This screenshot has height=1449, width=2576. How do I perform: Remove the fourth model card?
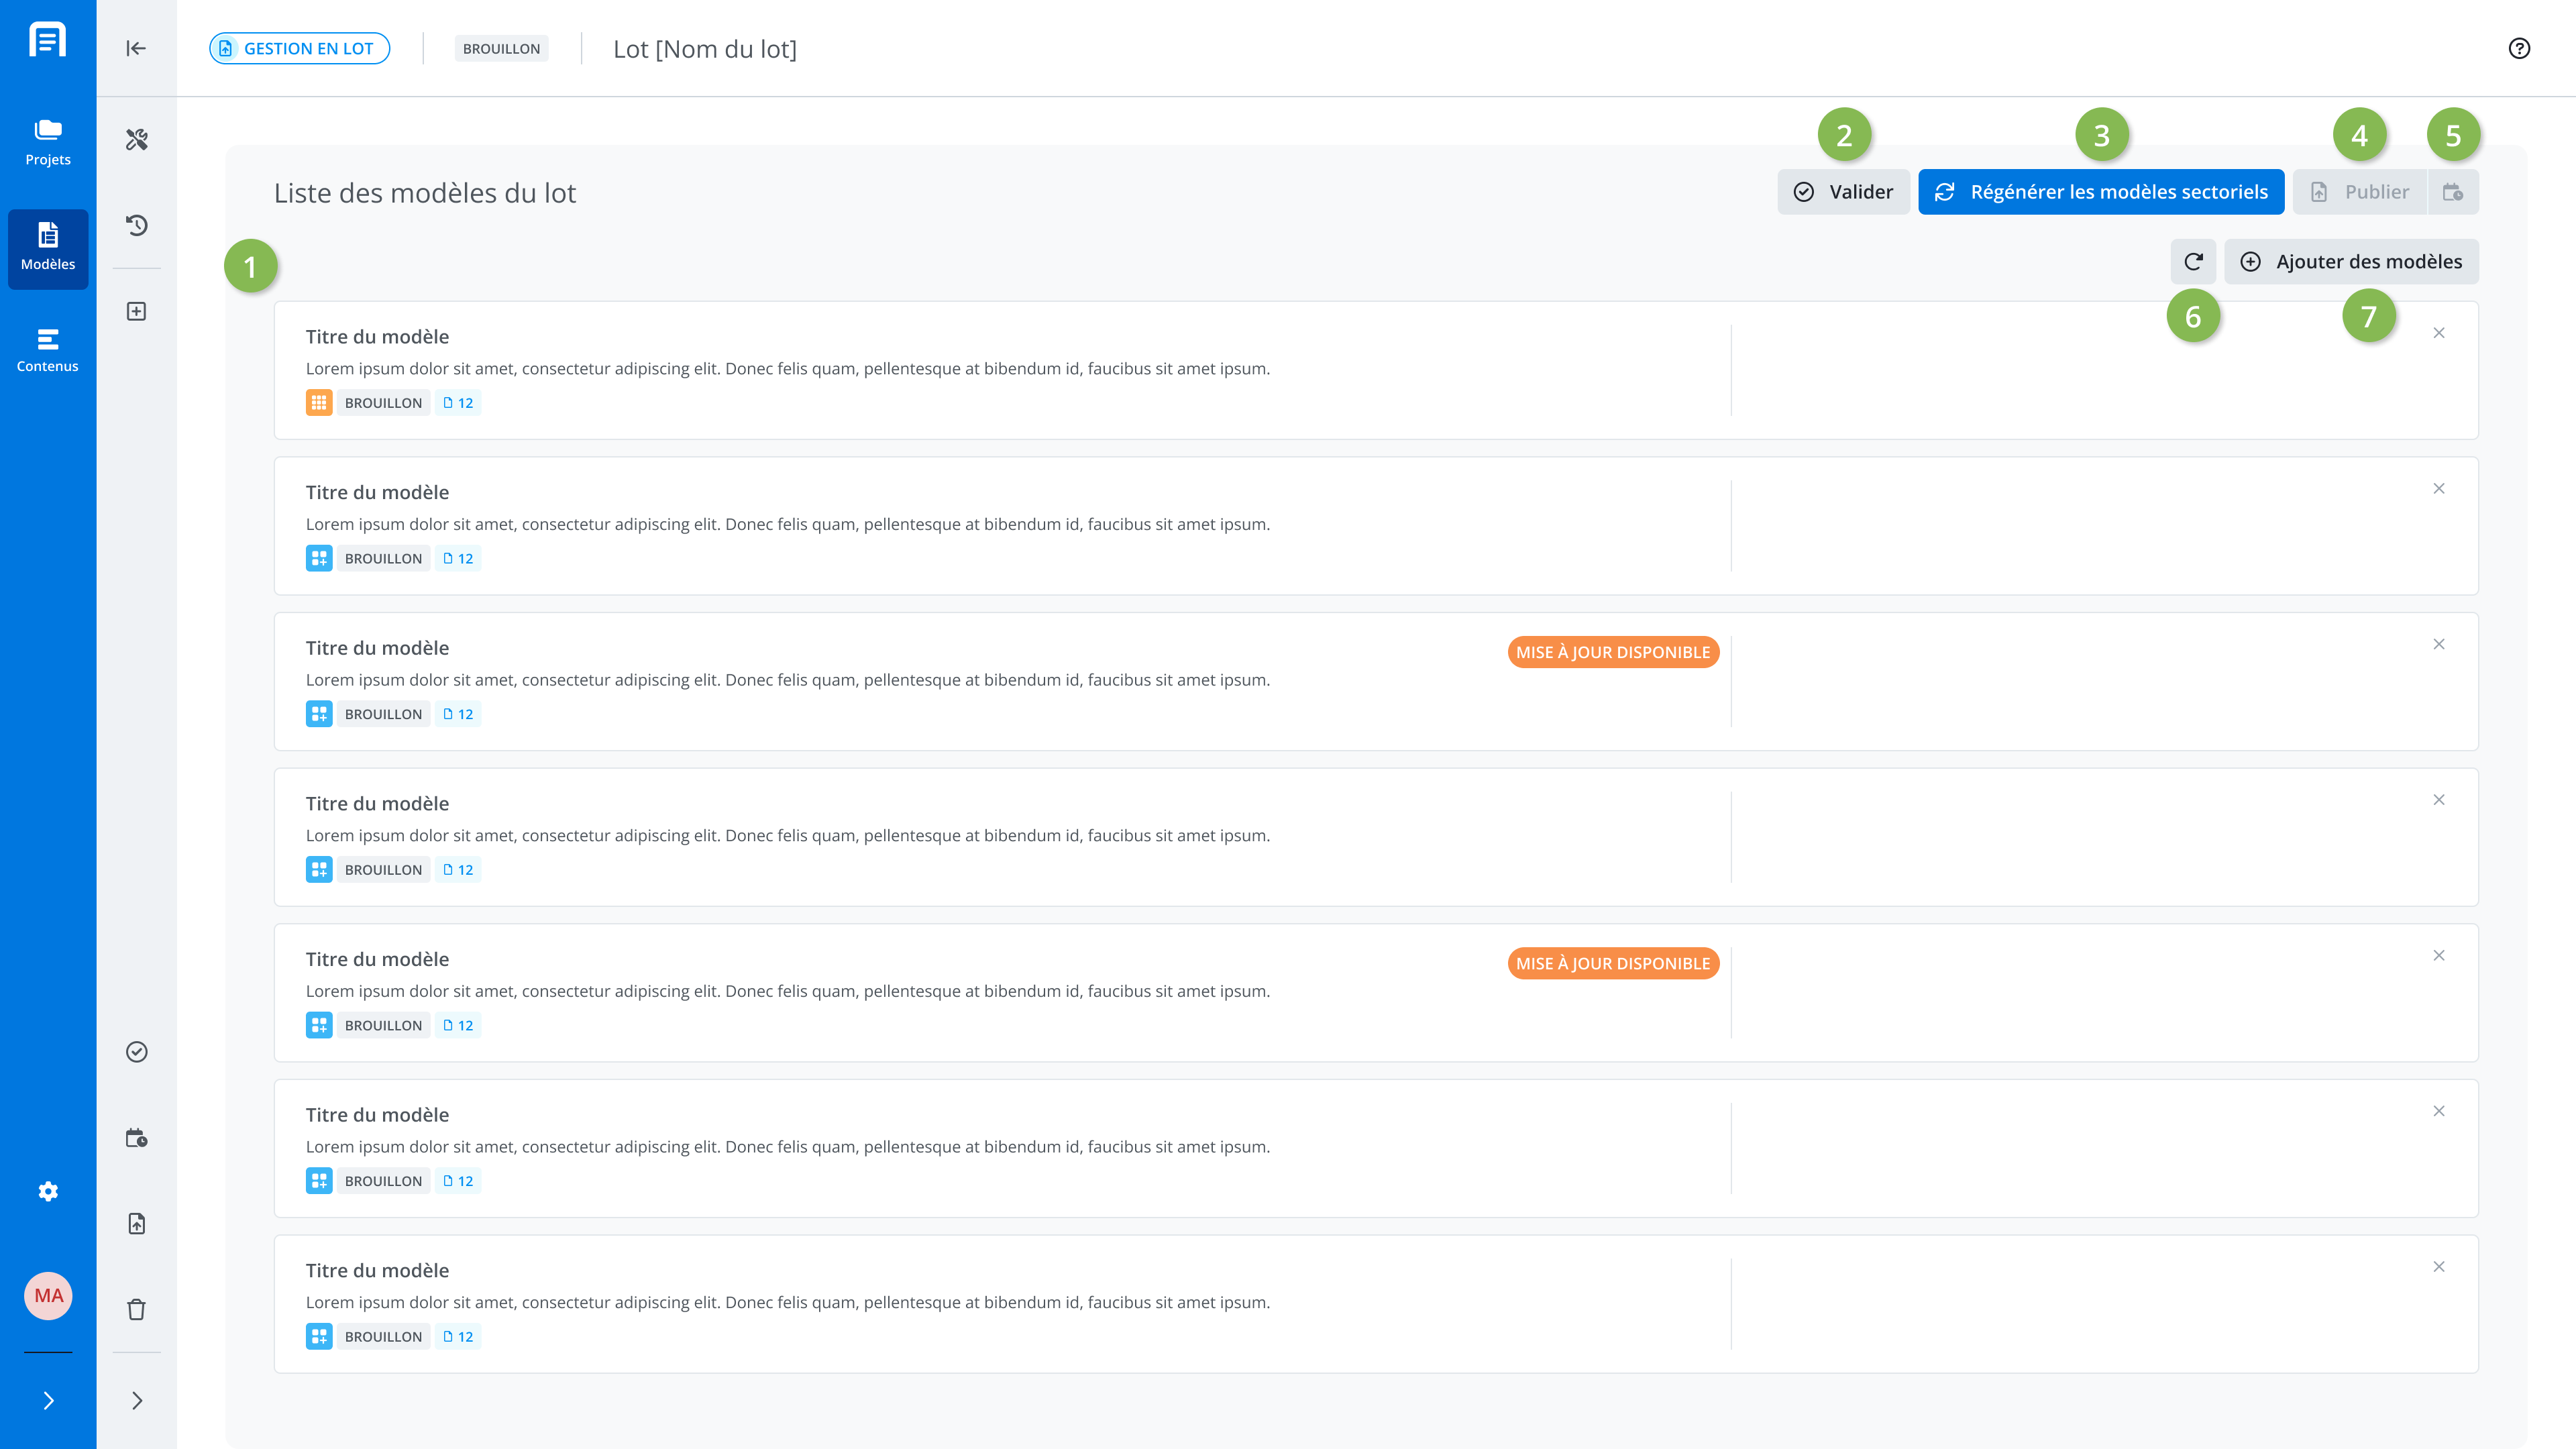pos(2439,800)
